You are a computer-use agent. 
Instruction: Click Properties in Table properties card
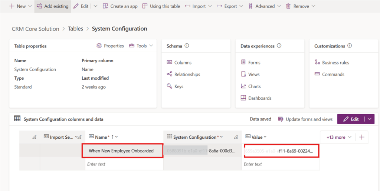pos(110,46)
